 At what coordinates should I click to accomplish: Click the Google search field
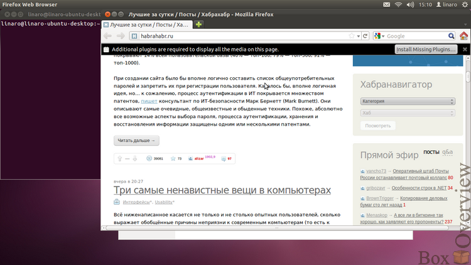point(416,36)
